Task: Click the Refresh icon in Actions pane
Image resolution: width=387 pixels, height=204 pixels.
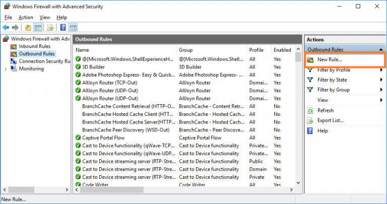Action: [x=310, y=110]
